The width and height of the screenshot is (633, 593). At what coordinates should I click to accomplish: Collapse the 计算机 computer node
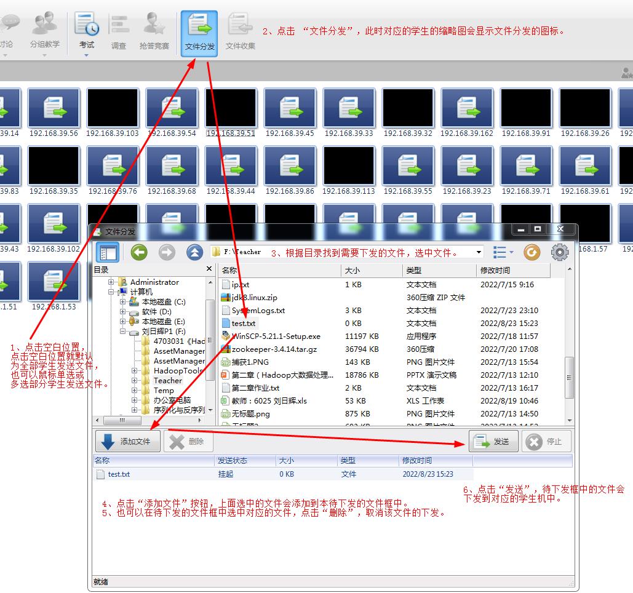111,292
